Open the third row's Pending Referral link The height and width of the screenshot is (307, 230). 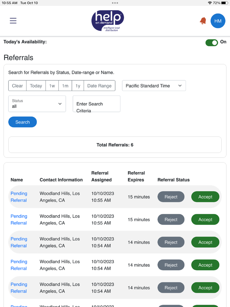19,242
